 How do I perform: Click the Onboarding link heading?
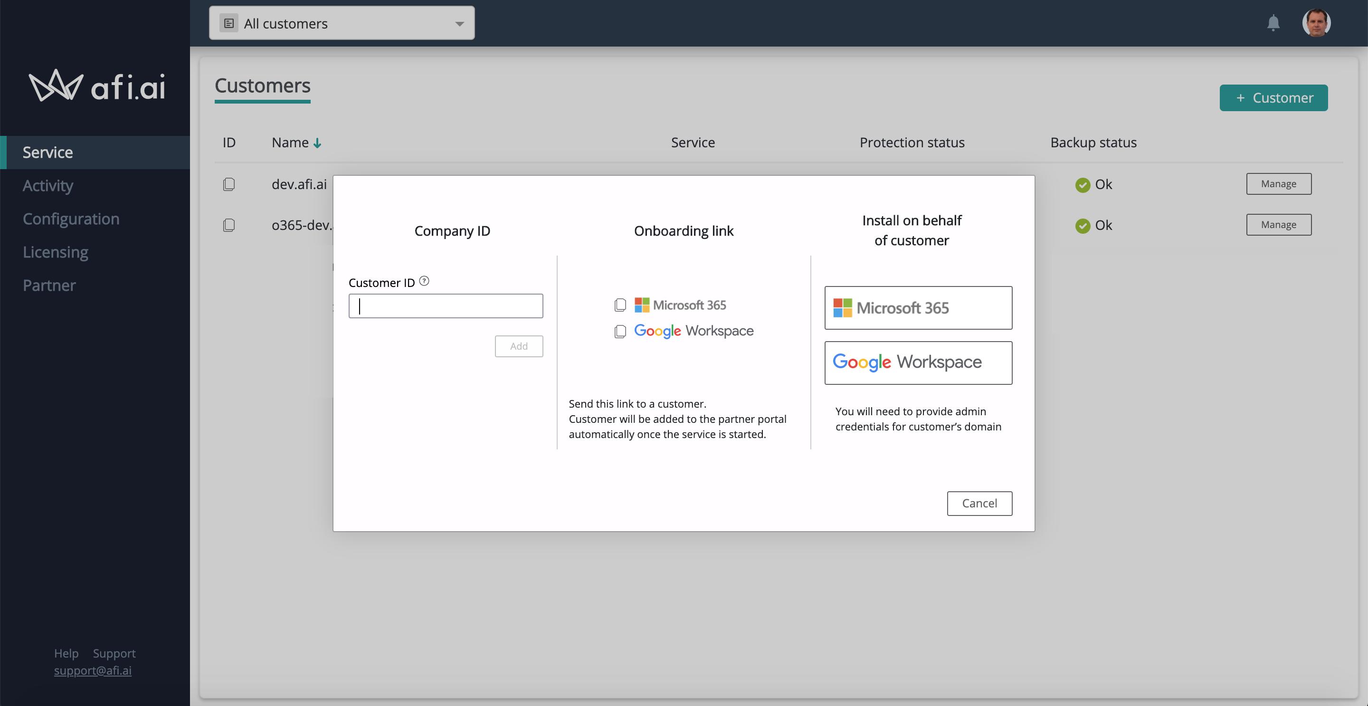(684, 231)
